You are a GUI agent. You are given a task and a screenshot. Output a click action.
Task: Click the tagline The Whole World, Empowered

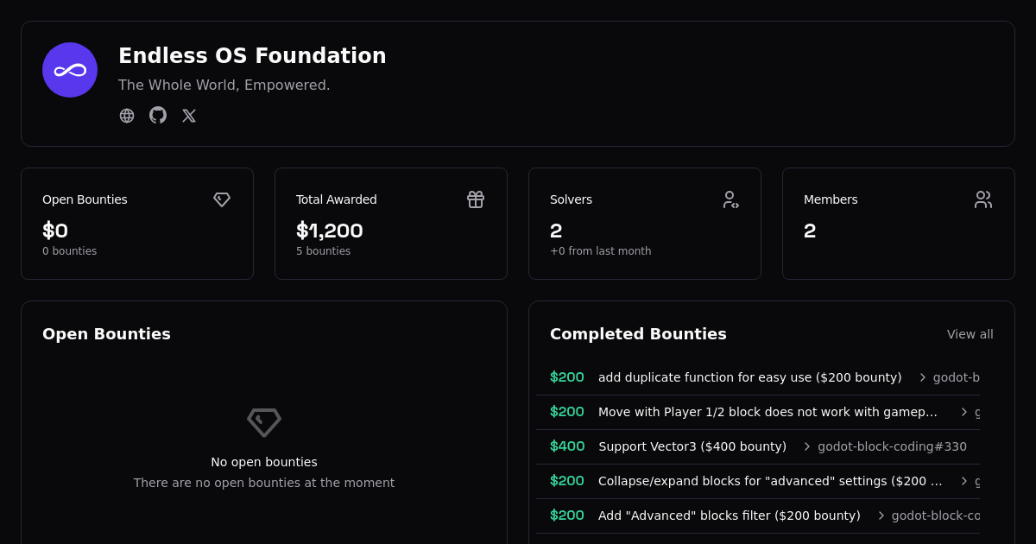[x=224, y=85]
